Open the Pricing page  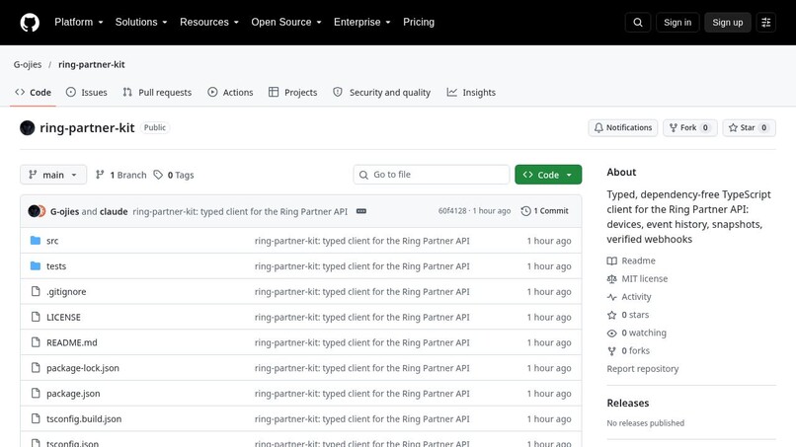(419, 23)
